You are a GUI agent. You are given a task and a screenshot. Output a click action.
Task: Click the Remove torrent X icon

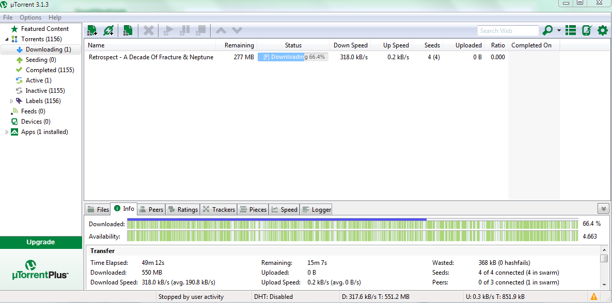pos(148,30)
